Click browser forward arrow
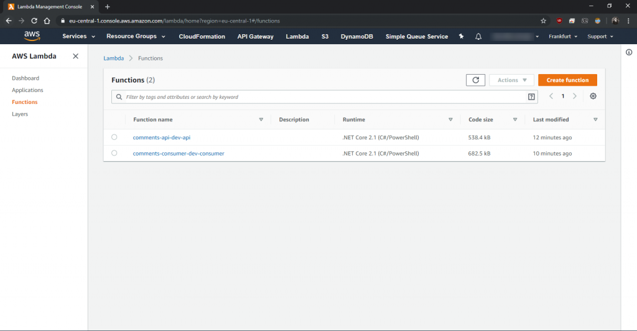 click(22, 21)
